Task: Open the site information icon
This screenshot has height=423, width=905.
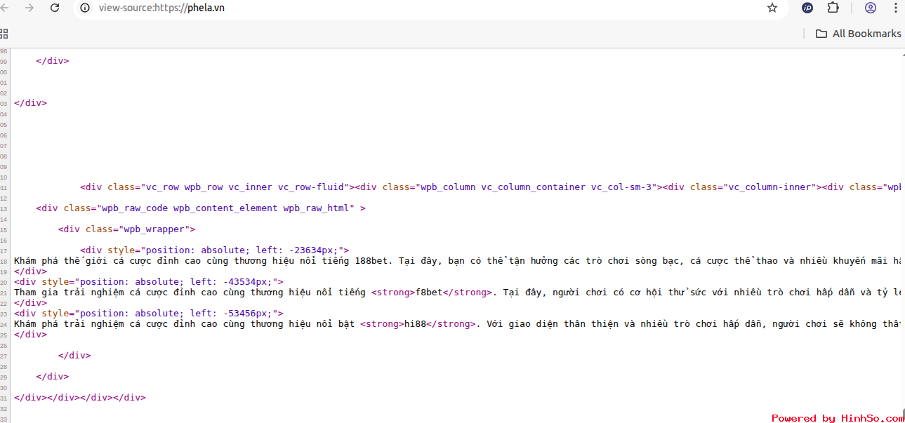Action: pyautogui.click(x=85, y=8)
